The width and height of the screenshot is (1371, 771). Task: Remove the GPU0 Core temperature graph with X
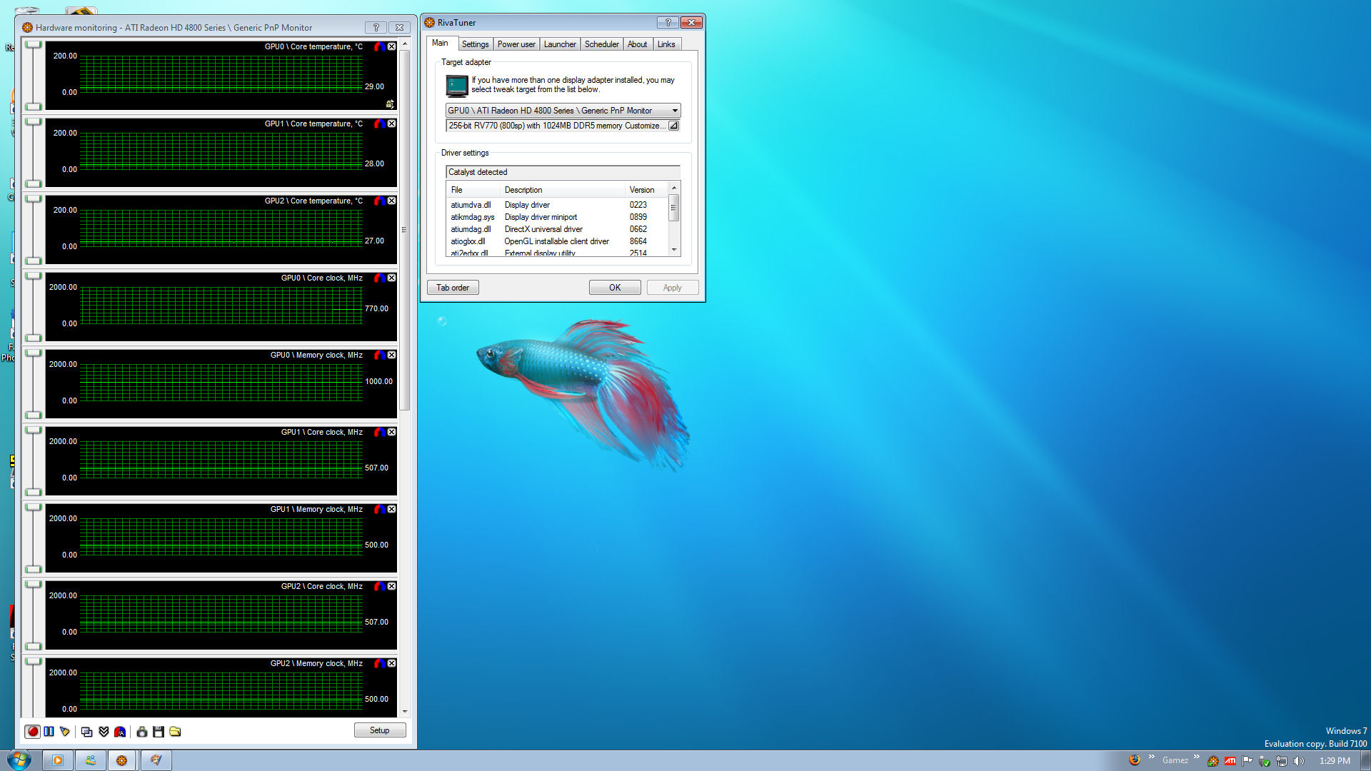(391, 46)
